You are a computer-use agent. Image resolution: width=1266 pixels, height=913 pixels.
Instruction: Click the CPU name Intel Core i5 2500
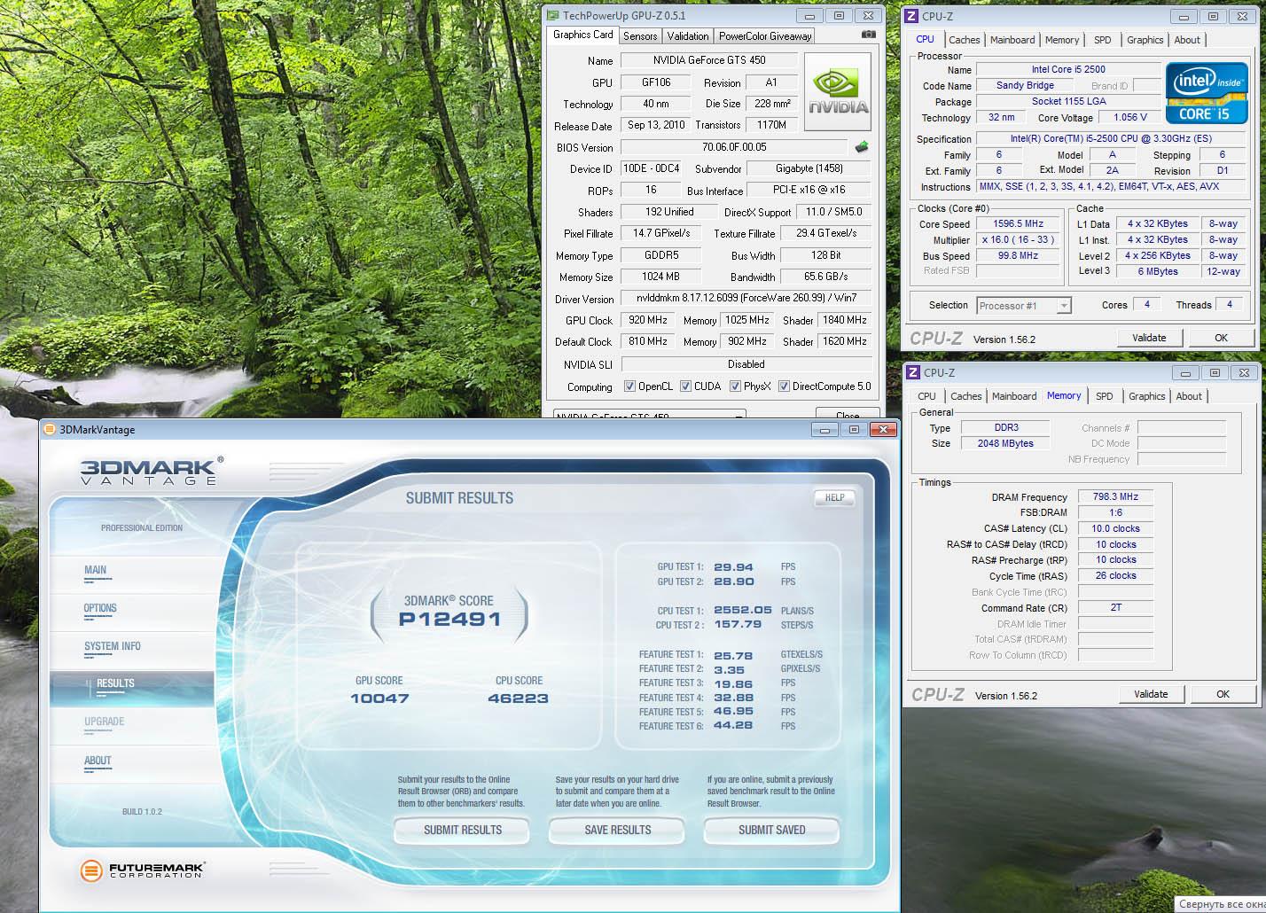[1068, 69]
